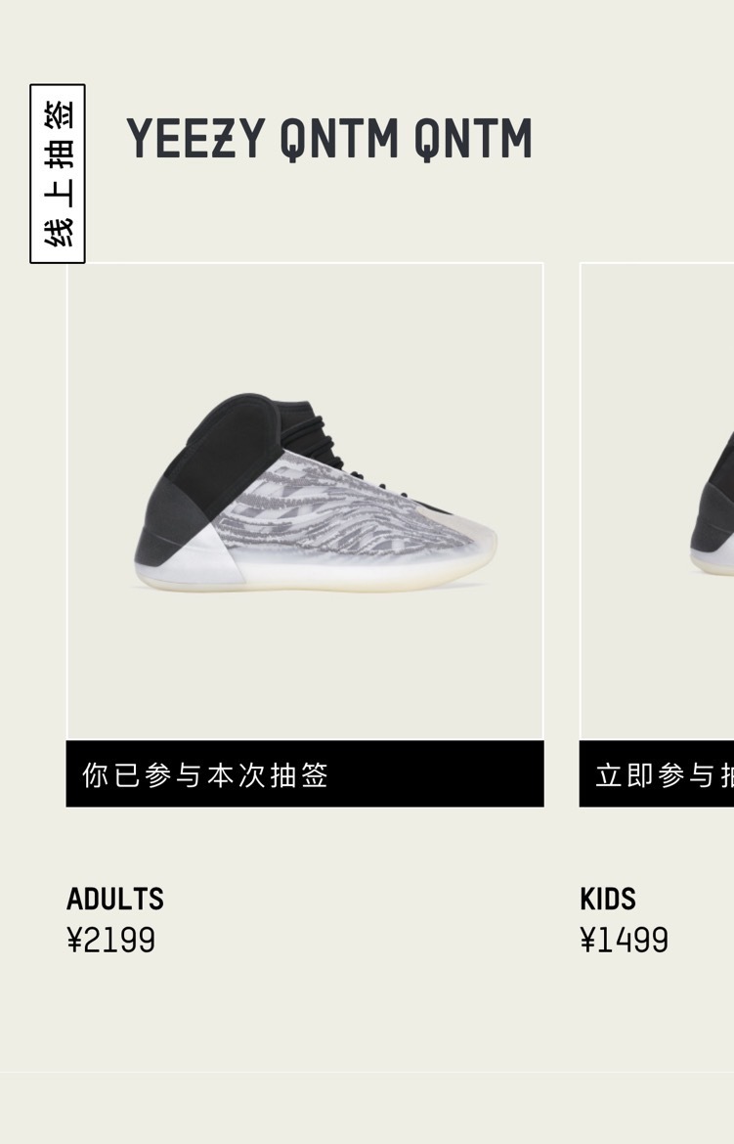734x1144 pixels.
Task: Click the last QNTM word in heading
Action: click(473, 139)
